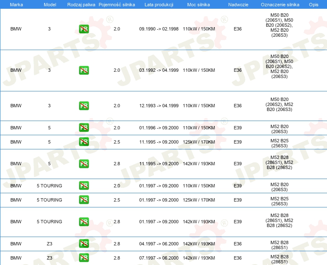Select date range 01.1996 -> 09.2000
The width and height of the screenshot is (327, 265).
tap(159, 128)
